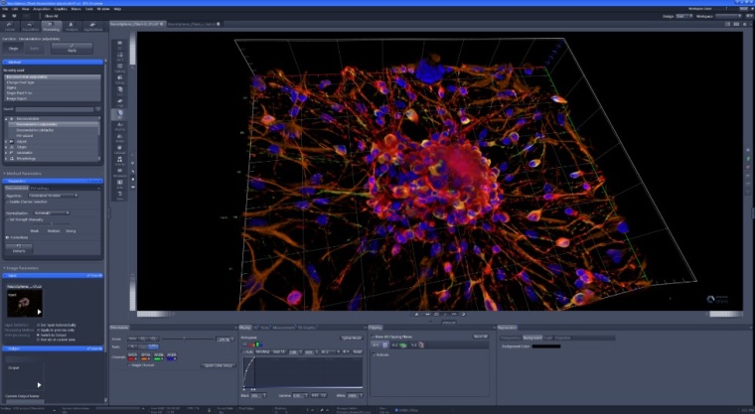
Task: Click the Input image thumbnail
Action: click(x=23, y=301)
